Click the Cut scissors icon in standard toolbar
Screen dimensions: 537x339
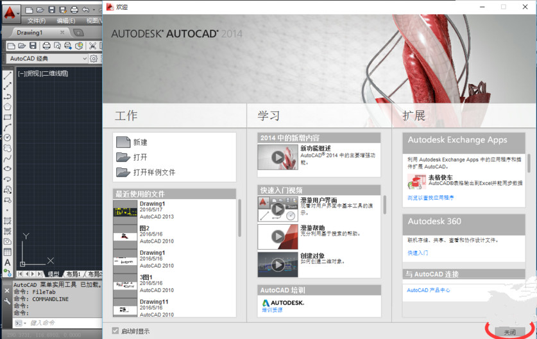92,46
